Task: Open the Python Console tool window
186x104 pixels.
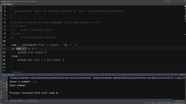Action: 33,101
